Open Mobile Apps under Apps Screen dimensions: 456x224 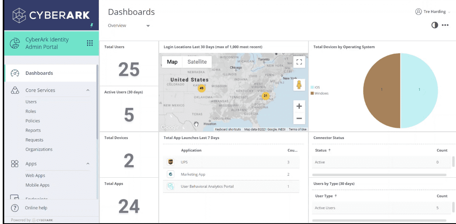(37, 185)
